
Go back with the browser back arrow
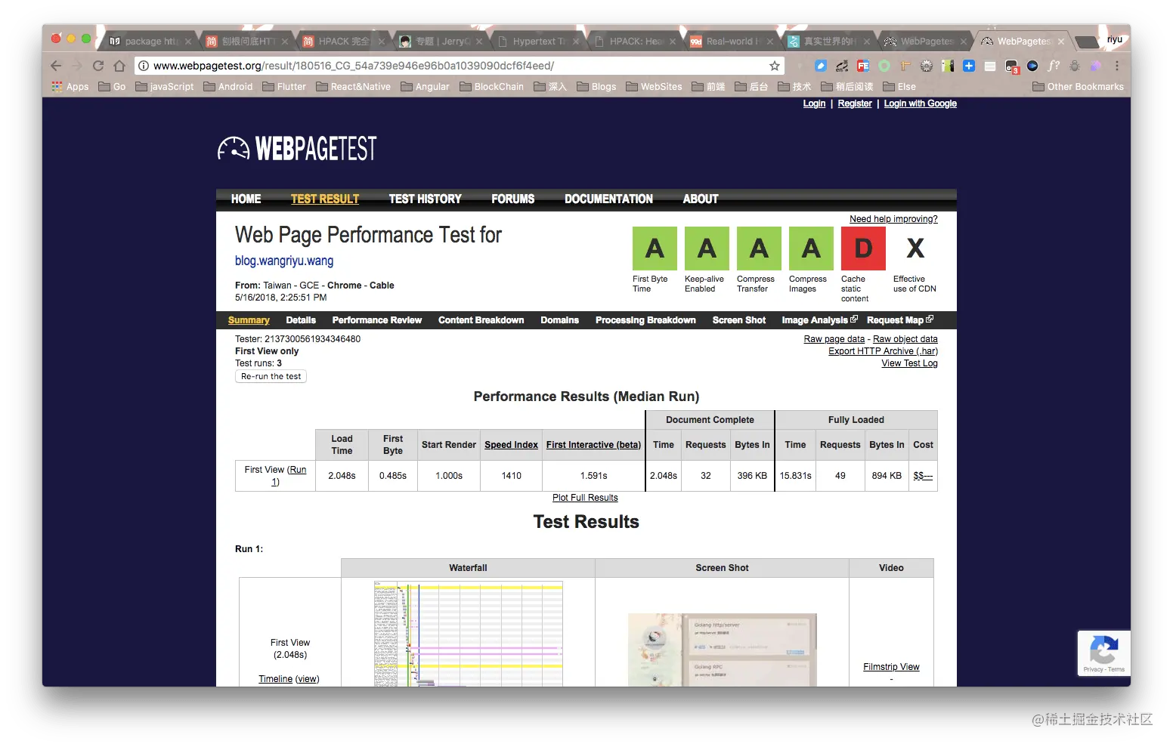pyautogui.click(x=56, y=66)
